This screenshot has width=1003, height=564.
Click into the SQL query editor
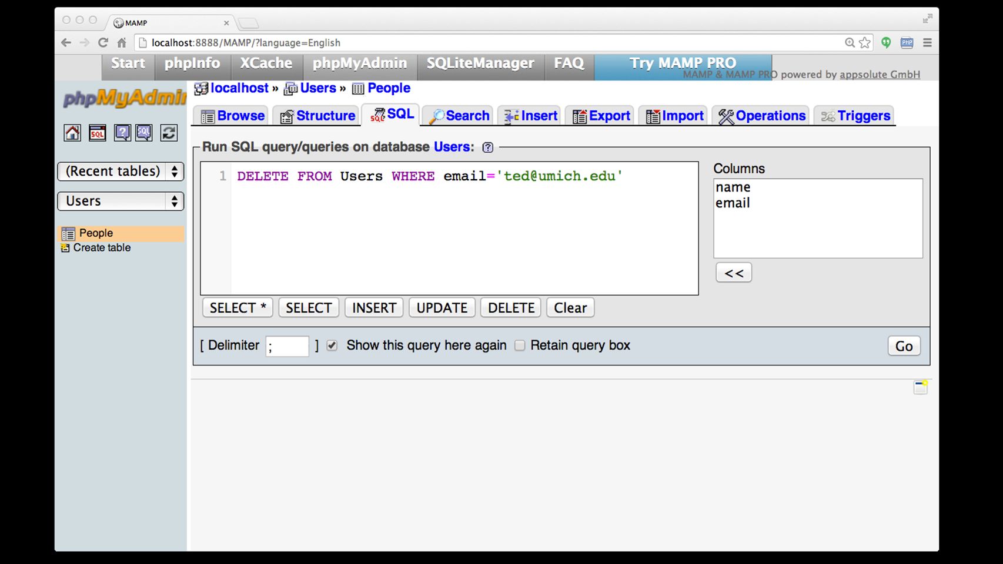(x=450, y=229)
